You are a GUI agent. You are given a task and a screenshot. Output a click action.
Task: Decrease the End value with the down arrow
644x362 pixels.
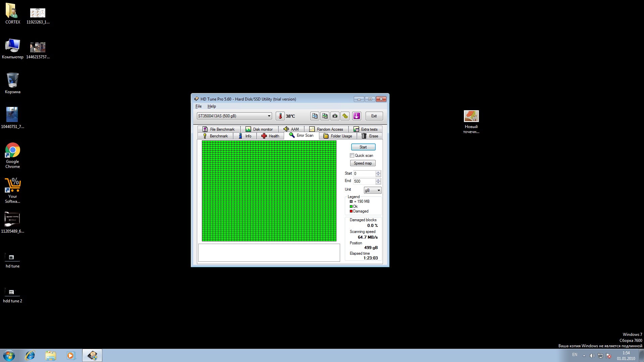point(378,183)
